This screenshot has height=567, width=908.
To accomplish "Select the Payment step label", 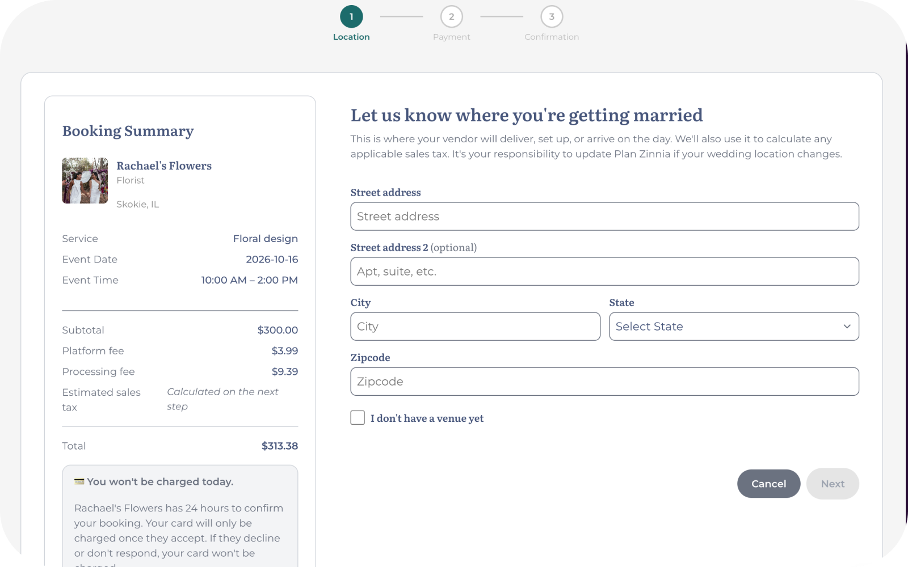I will click(x=452, y=37).
